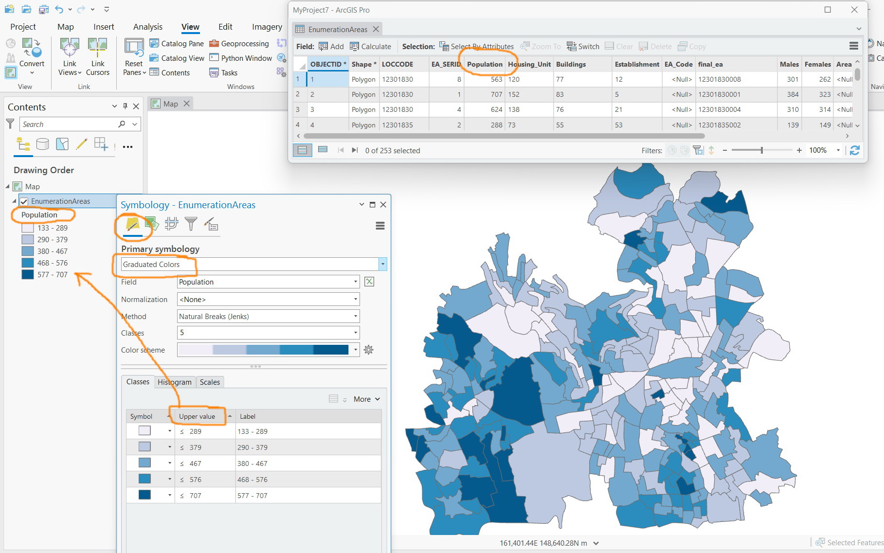This screenshot has width=884, height=553.
Task: Click Select By Attributes
Action: click(476, 46)
